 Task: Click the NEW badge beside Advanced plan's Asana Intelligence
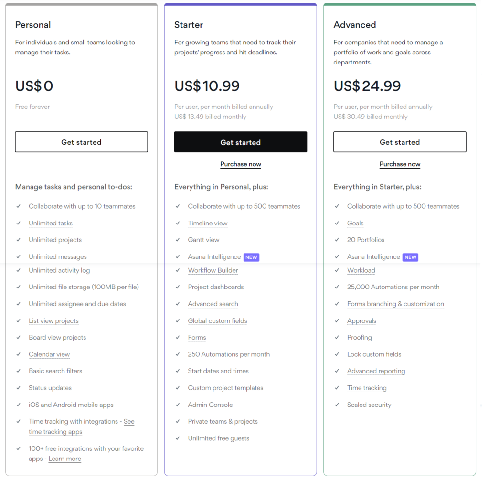pos(410,256)
